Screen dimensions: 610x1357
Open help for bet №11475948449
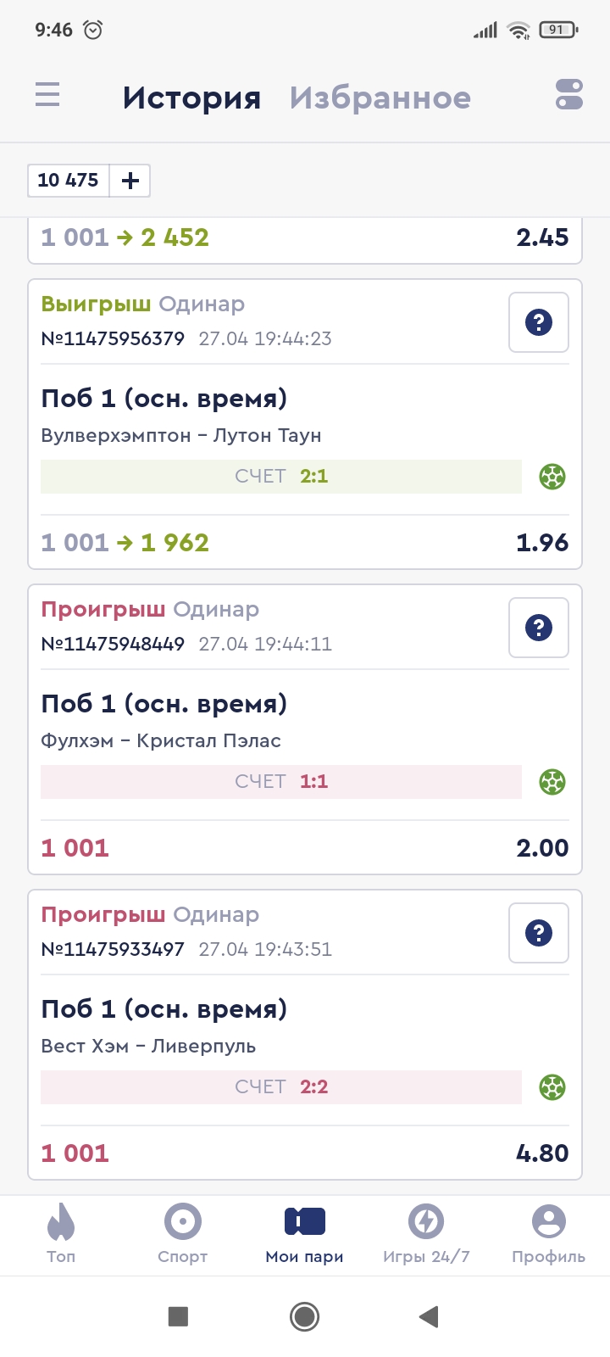pyautogui.click(x=538, y=628)
